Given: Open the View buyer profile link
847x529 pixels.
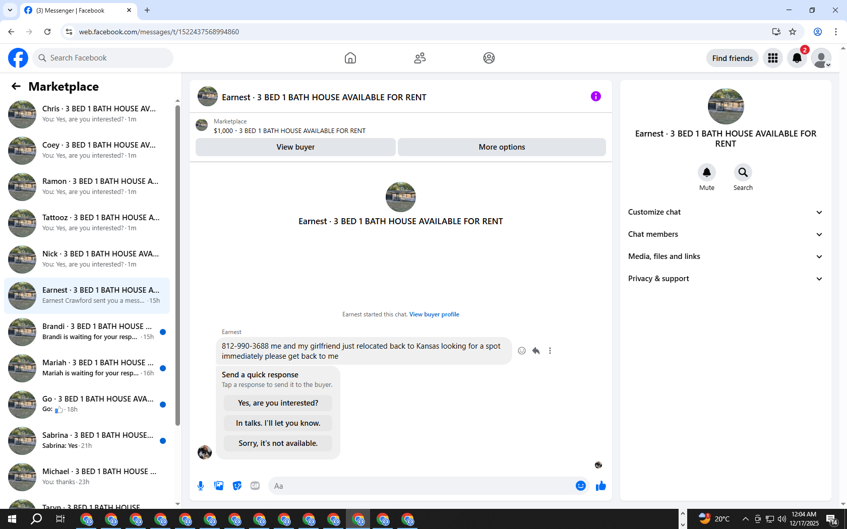Looking at the screenshot, I should click(434, 314).
